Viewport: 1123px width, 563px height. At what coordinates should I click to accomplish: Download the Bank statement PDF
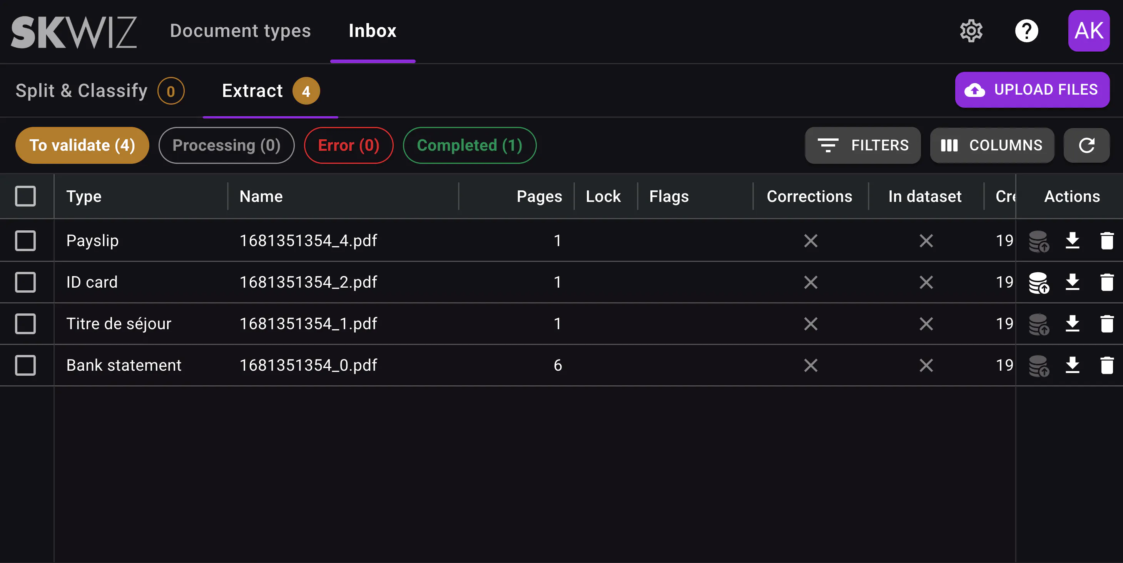point(1072,365)
